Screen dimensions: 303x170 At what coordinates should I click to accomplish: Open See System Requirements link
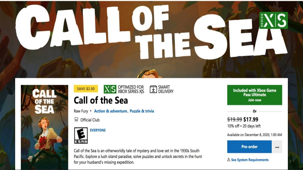pos(250,160)
